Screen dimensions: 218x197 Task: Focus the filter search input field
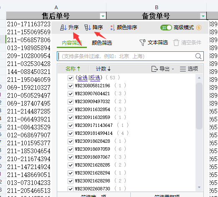(x=130, y=56)
